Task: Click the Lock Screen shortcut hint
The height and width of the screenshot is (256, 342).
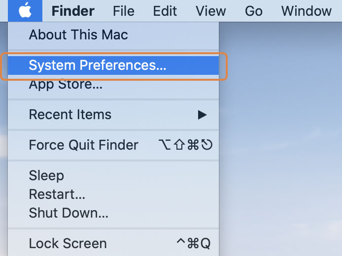Action: [194, 243]
